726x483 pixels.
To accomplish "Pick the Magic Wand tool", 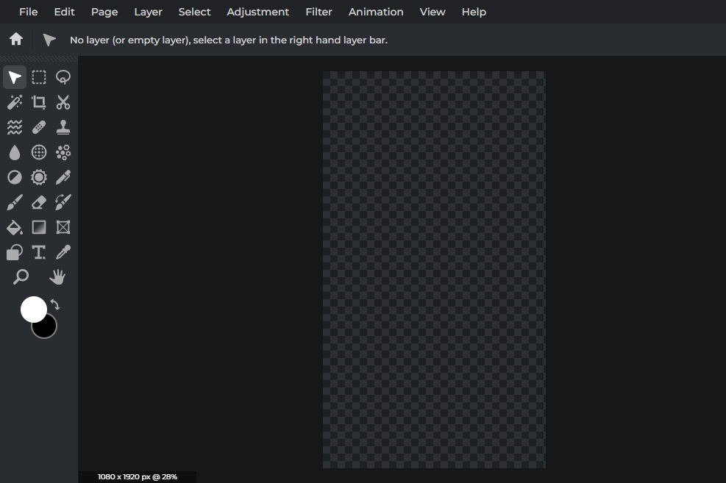I will (15, 102).
